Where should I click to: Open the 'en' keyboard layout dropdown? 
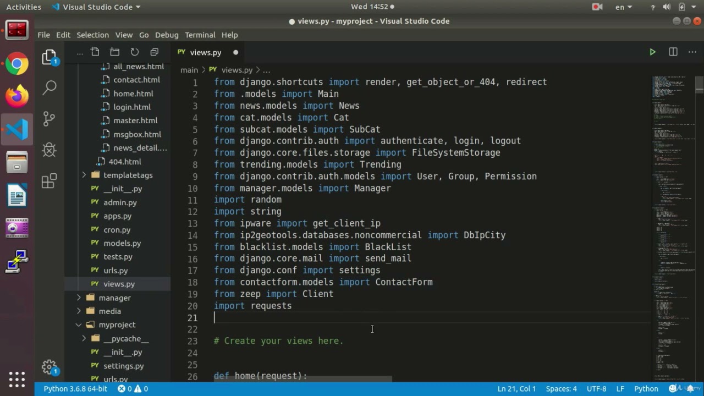tap(623, 7)
